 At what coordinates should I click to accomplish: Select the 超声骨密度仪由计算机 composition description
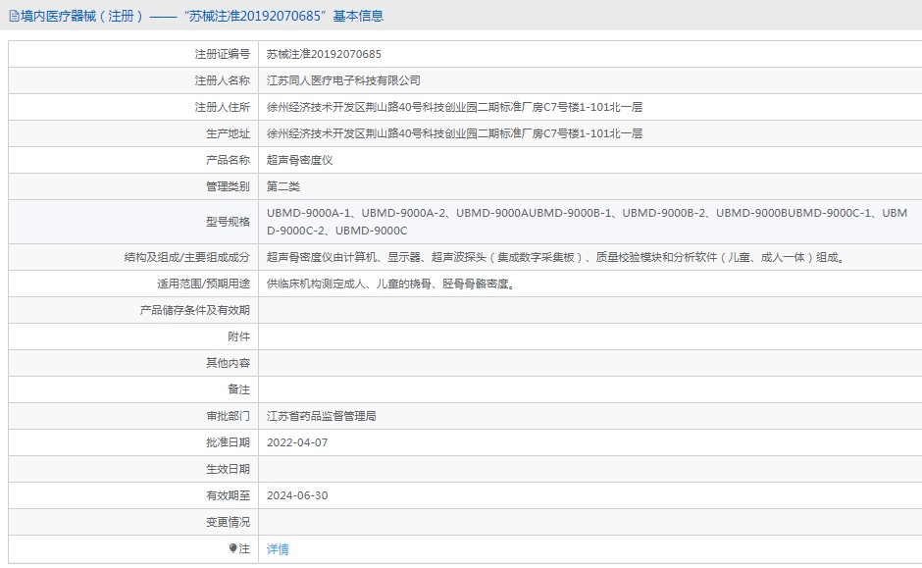point(556,257)
